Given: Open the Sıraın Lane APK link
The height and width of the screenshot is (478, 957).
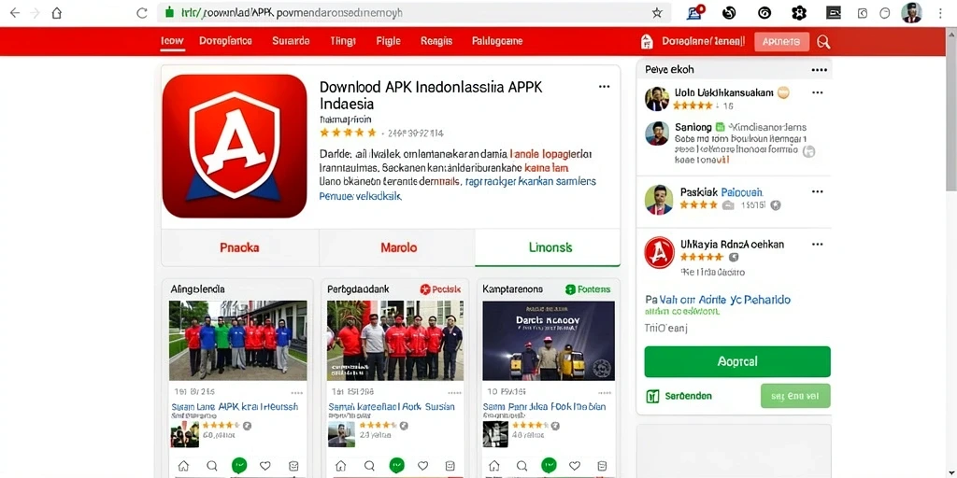Looking at the screenshot, I should [x=236, y=407].
